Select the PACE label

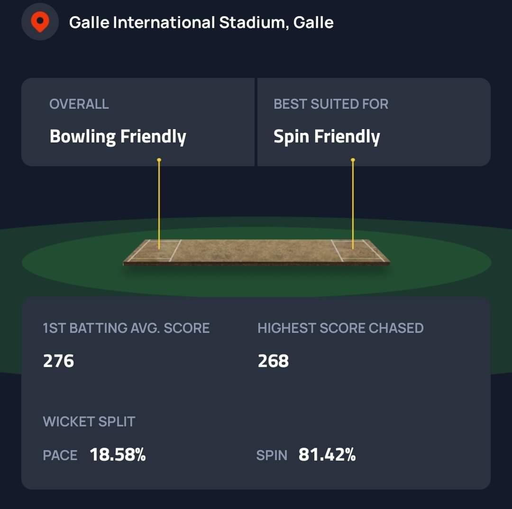coord(60,455)
